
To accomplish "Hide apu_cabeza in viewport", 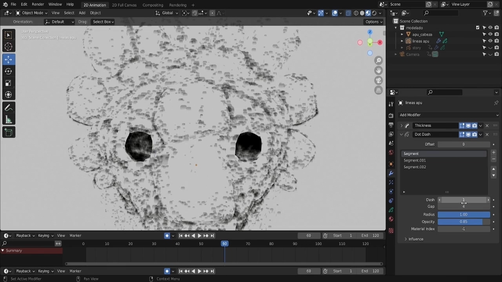I will (490, 34).
